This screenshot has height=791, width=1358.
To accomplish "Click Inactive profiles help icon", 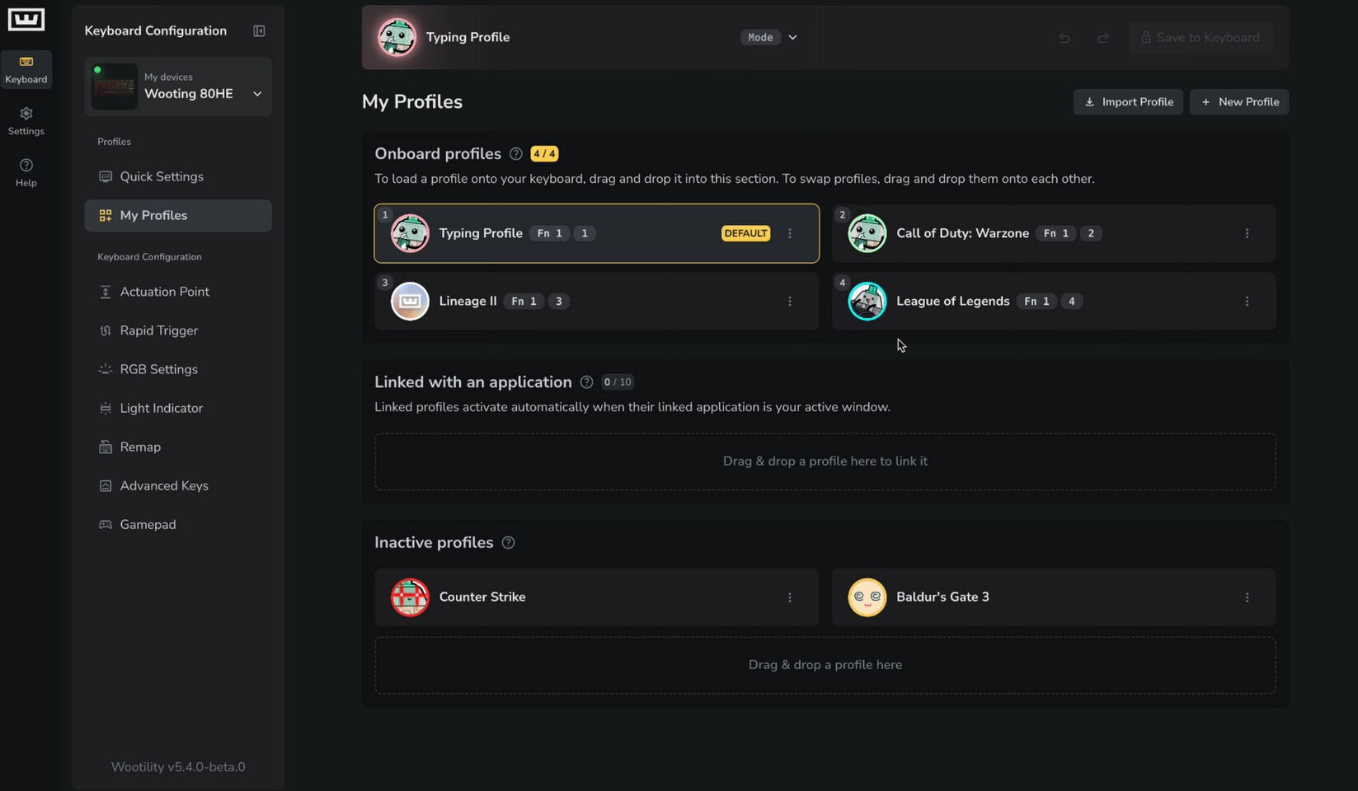I will (509, 543).
